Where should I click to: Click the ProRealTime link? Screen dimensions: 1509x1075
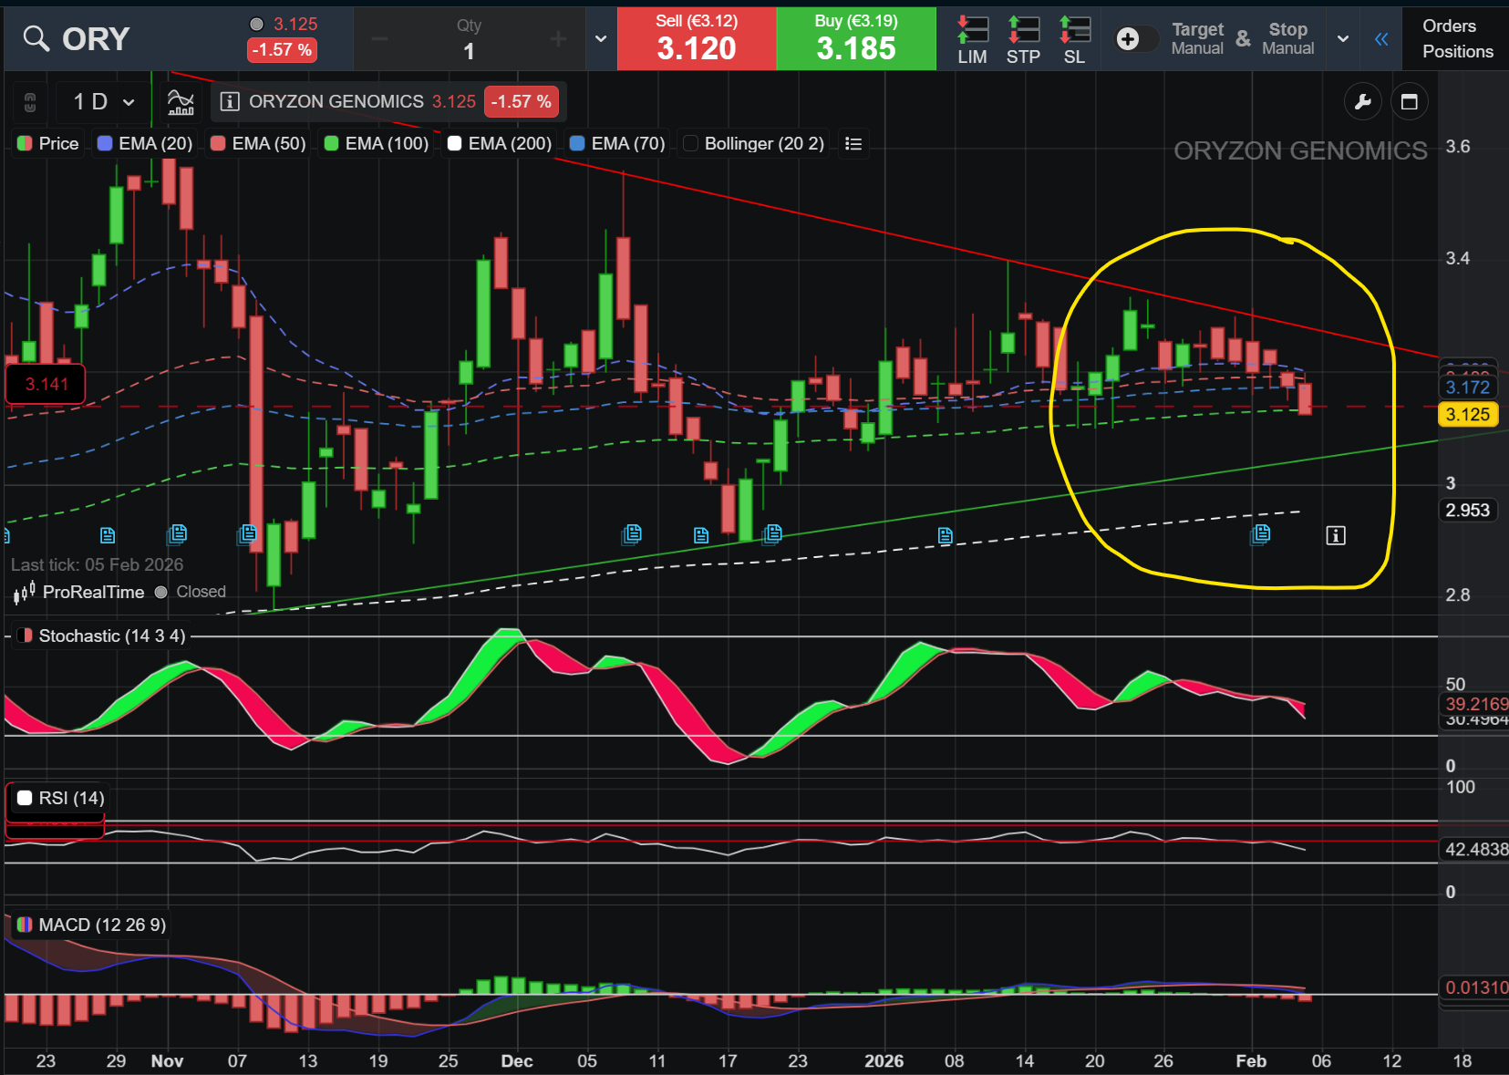pyautogui.click(x=93, y=593)
